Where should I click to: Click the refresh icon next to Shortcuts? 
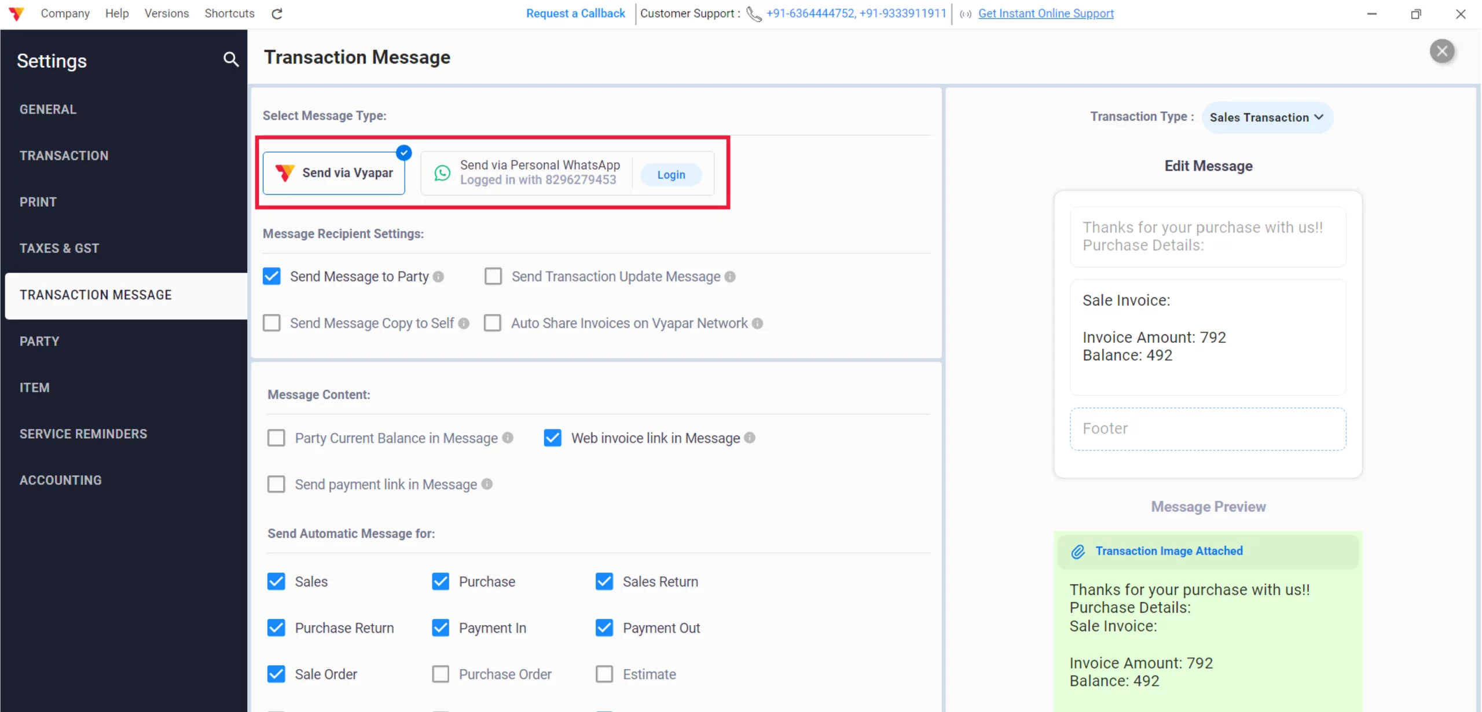click(277, 13)
